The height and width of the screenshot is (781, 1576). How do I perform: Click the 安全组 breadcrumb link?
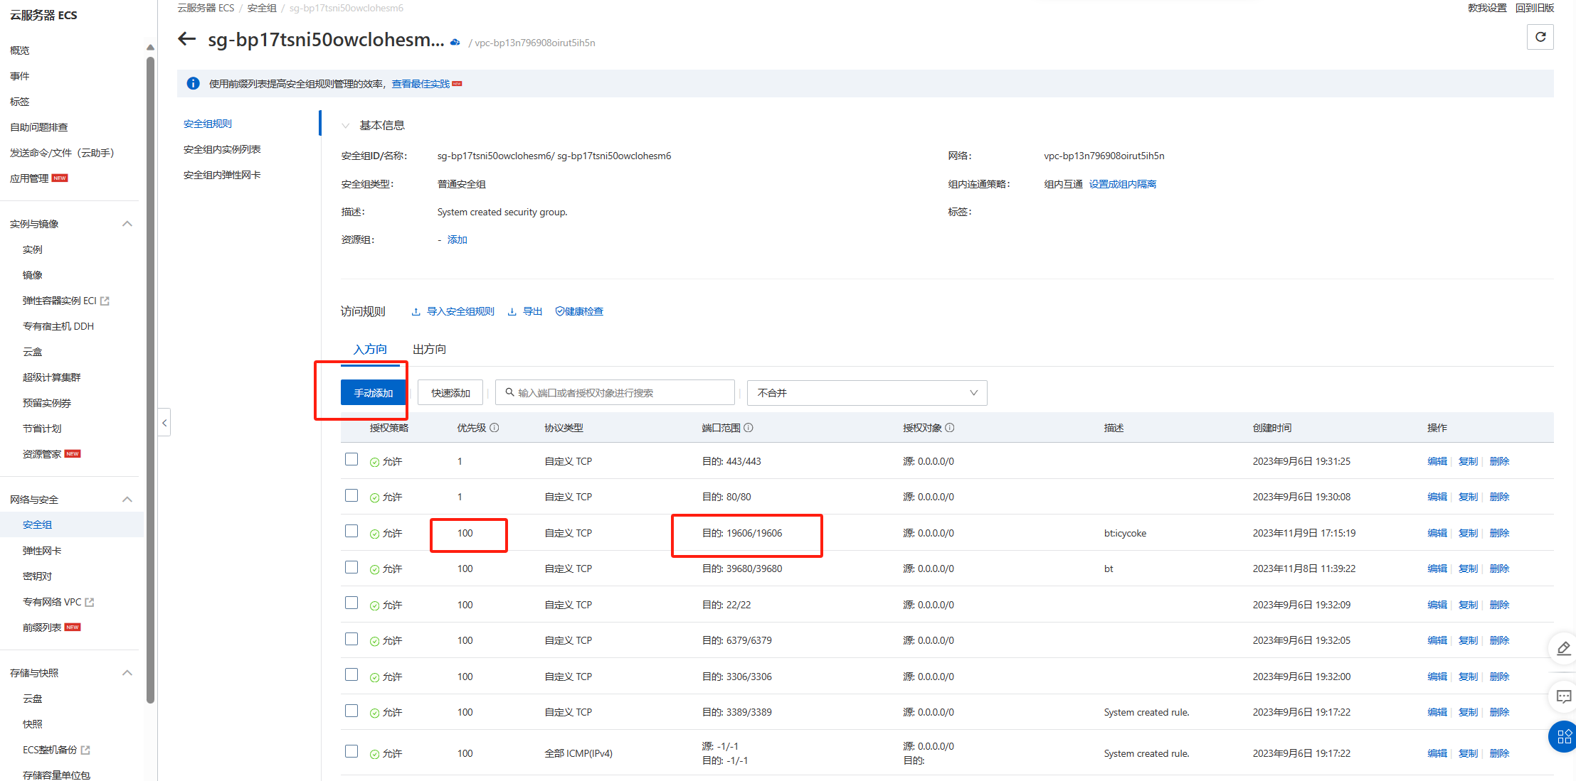(262, 8)
